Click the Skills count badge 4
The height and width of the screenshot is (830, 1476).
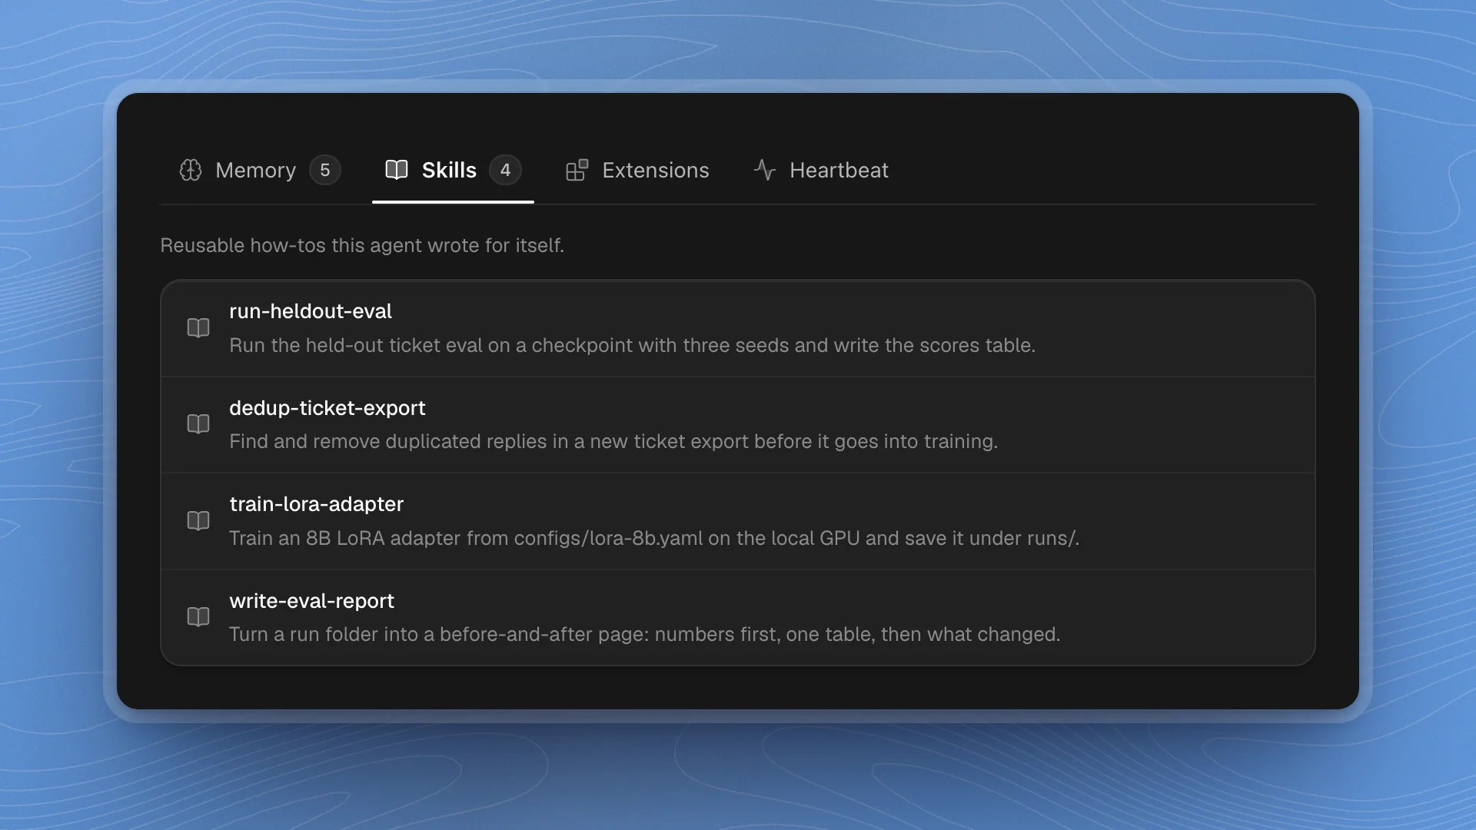505,170
